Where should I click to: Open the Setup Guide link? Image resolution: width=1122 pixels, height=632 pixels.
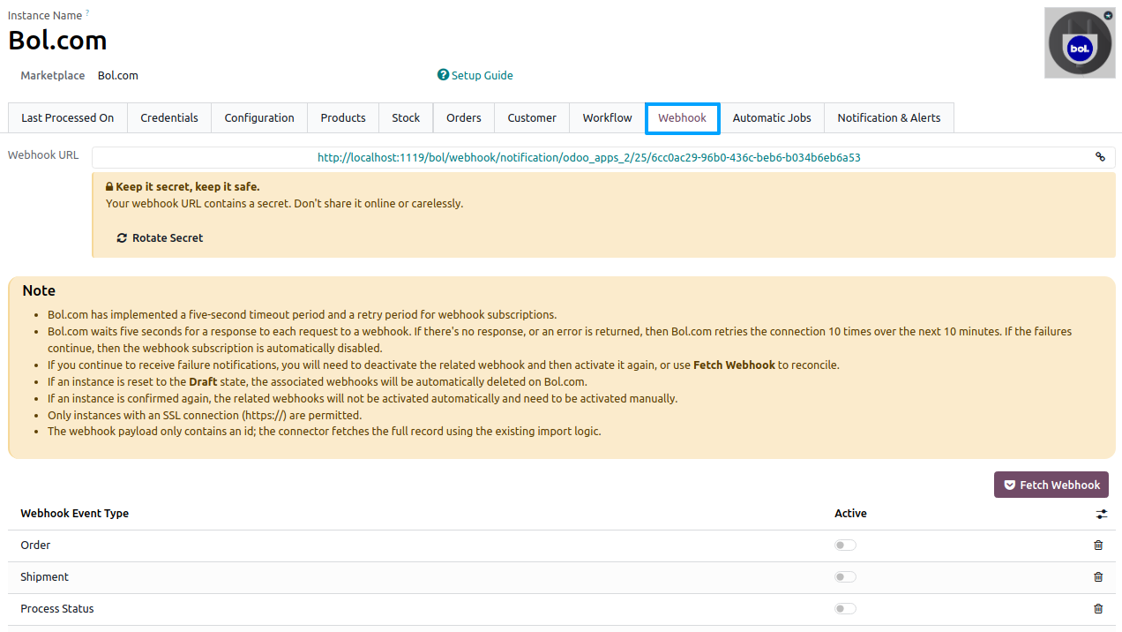[x=482, y=76]
